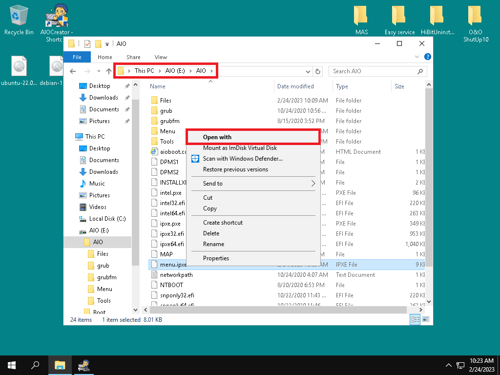
Task: Choose Properties in the context menu
Action: 216,258
